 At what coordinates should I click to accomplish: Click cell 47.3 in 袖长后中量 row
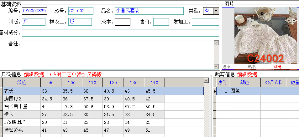pos(72,107)
